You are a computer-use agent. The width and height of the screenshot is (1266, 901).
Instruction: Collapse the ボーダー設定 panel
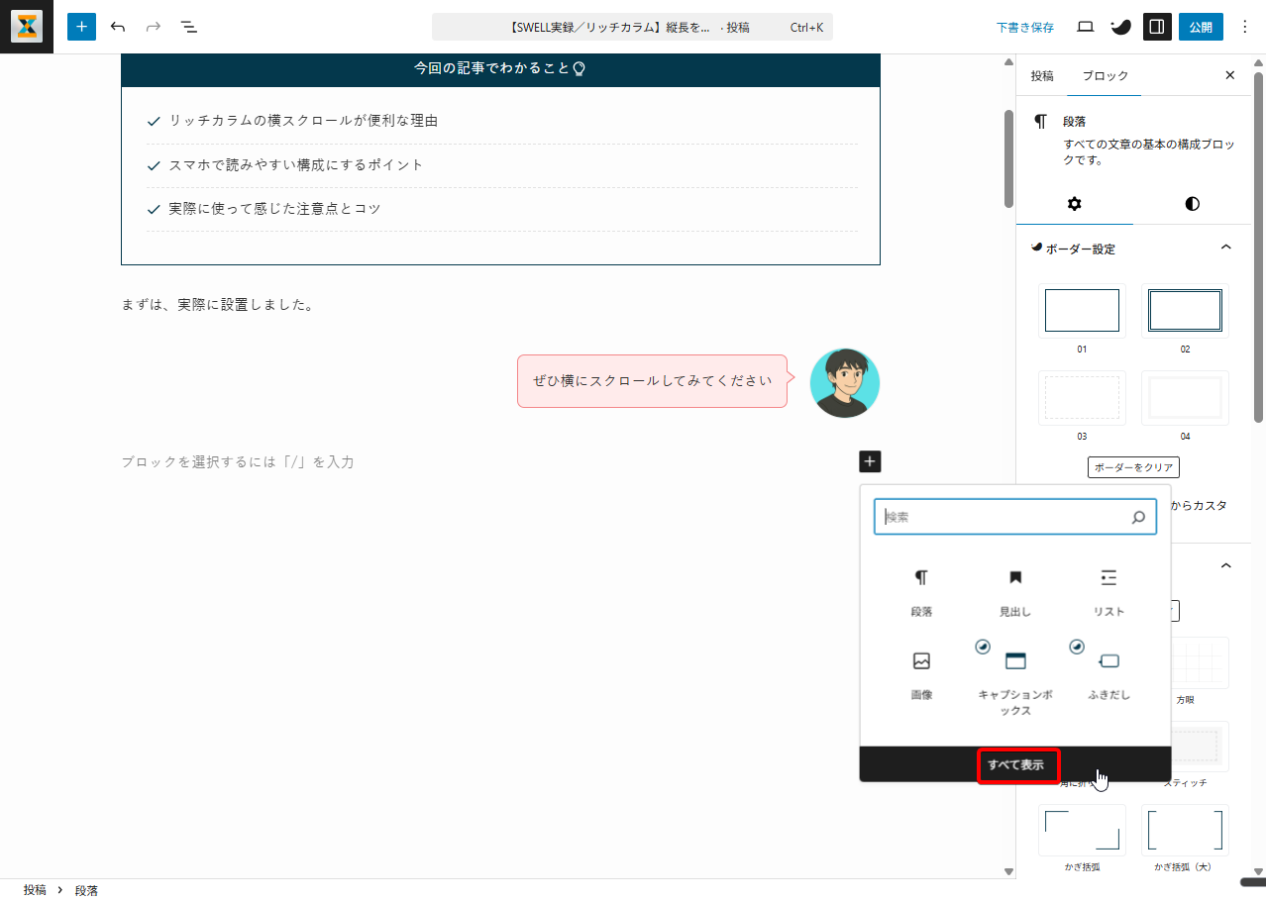pos(1225,248)
